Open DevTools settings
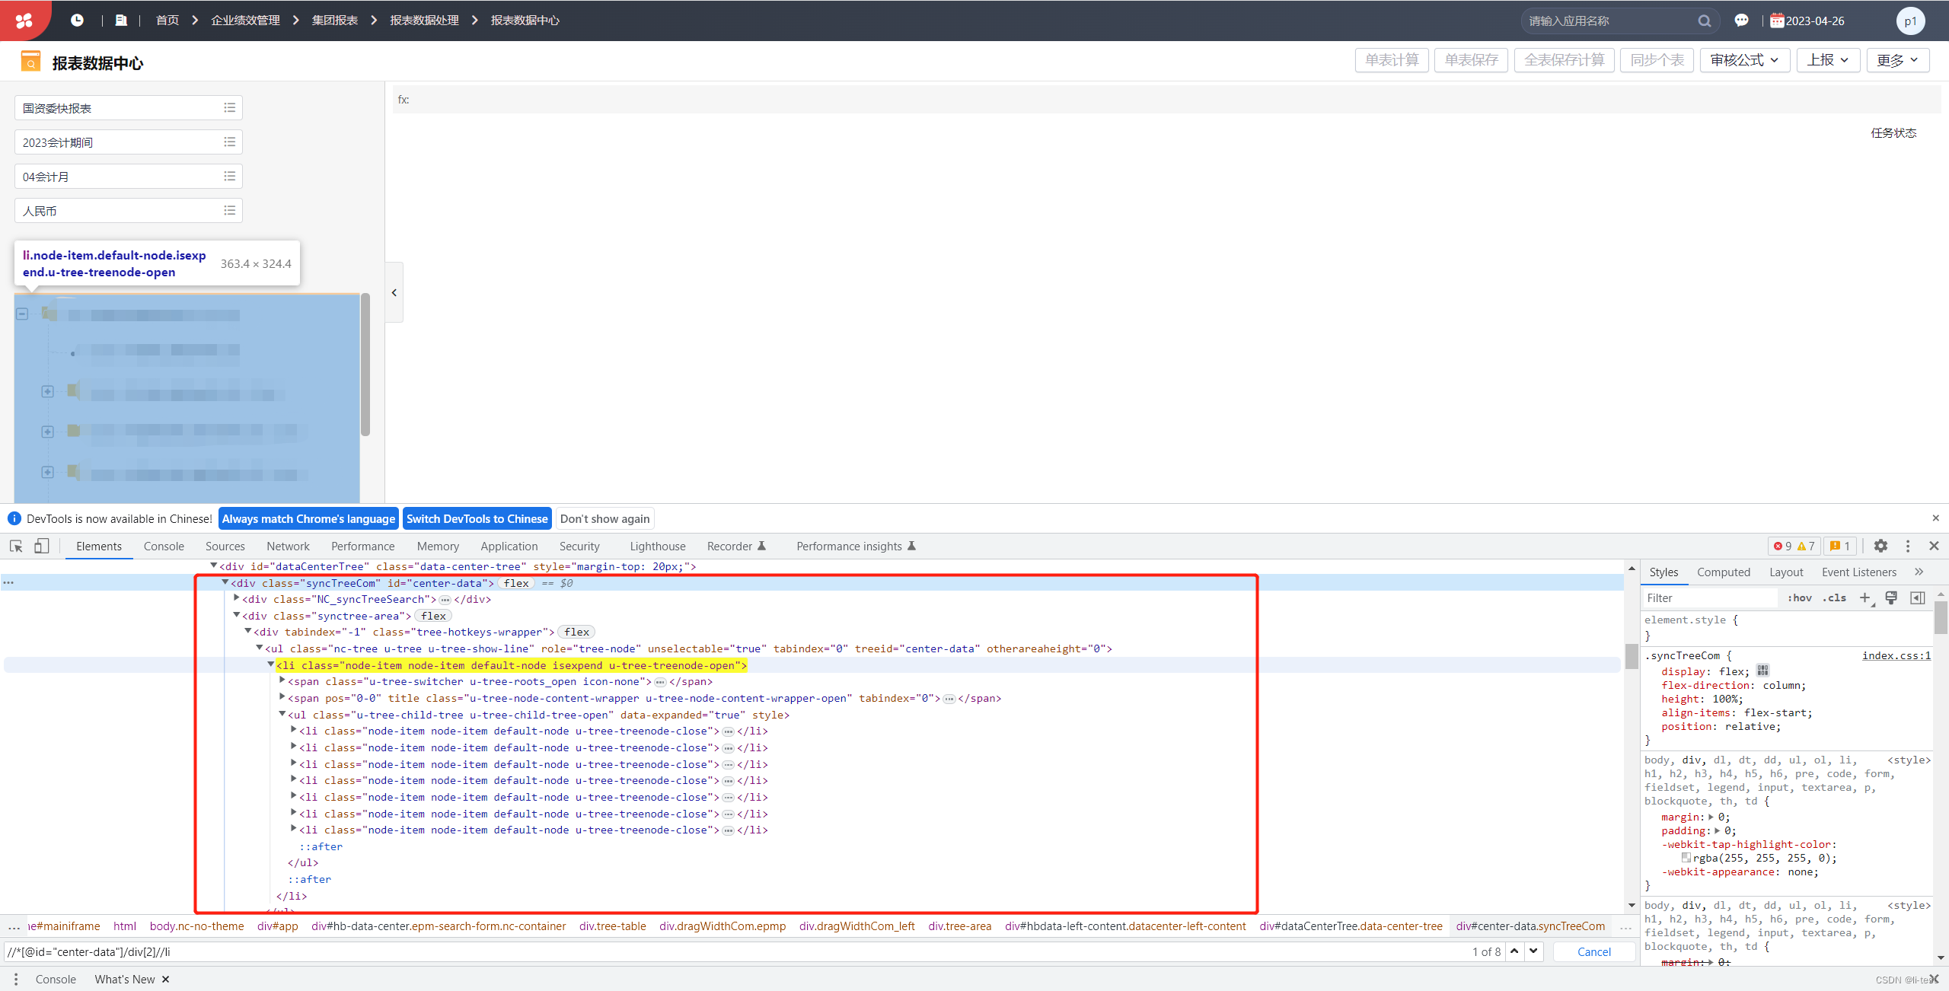The image size is (1949, 991). pyautogui.click(x=1881, y=546)
